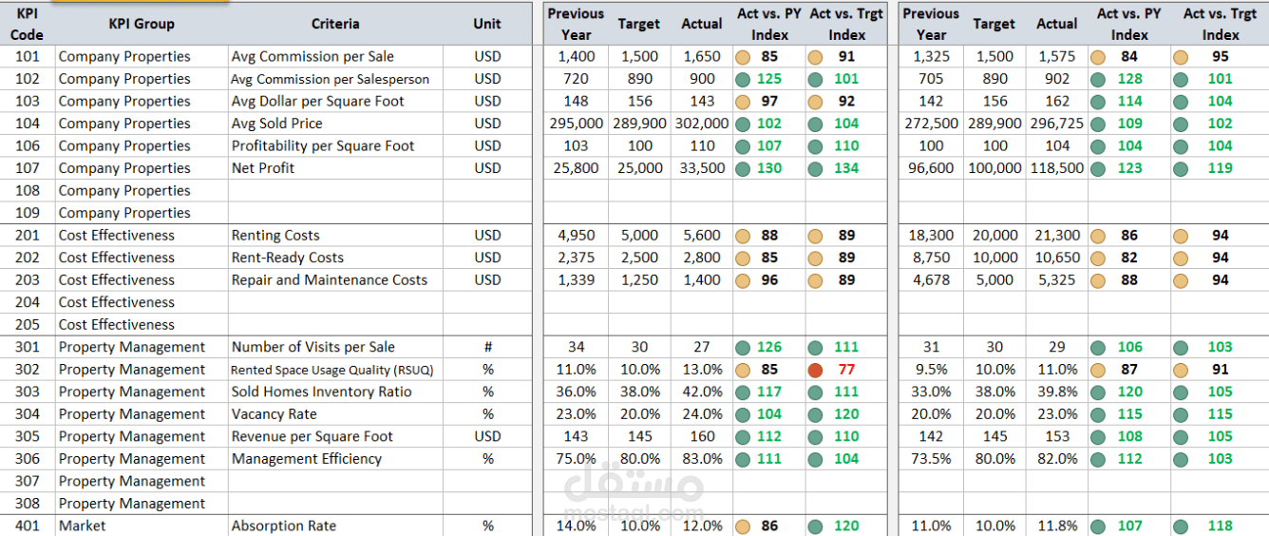Click the actual value 1,650
This screenshot has height=536, width=1269.
click(x=702, y=56)
